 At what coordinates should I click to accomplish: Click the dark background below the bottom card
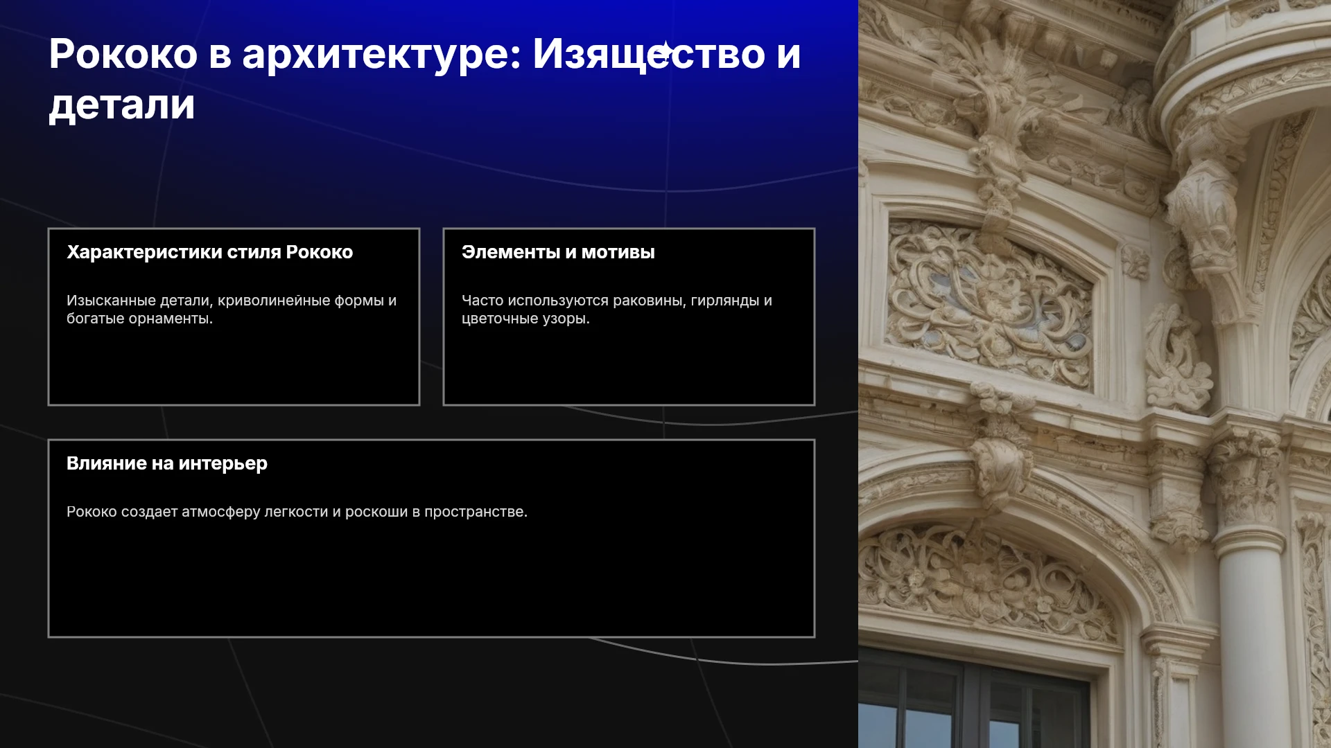coord(430,693)
